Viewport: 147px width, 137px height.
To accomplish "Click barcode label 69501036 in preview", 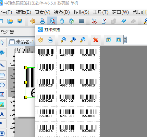I will point(88,129).
